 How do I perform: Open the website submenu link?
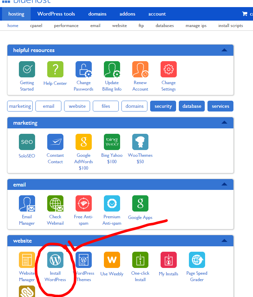point(119,26)
